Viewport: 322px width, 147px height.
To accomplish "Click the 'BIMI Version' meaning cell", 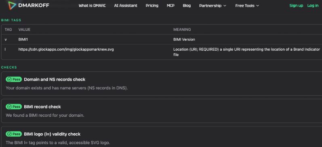I will (x=184, y=39).
